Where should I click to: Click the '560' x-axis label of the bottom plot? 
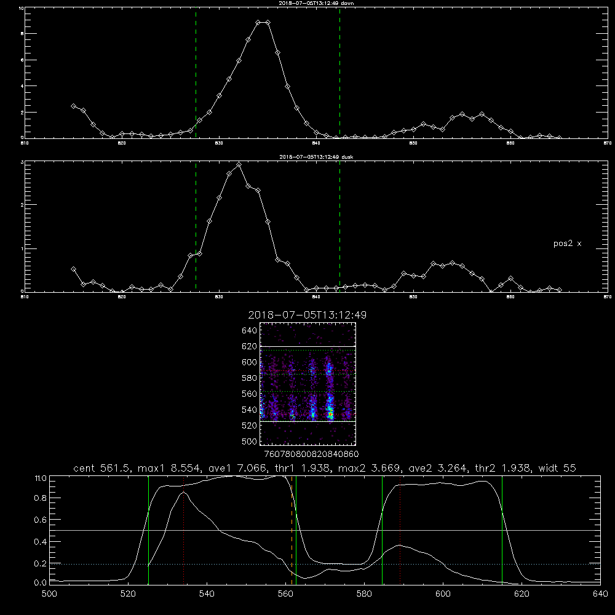(x=285, y=594)
